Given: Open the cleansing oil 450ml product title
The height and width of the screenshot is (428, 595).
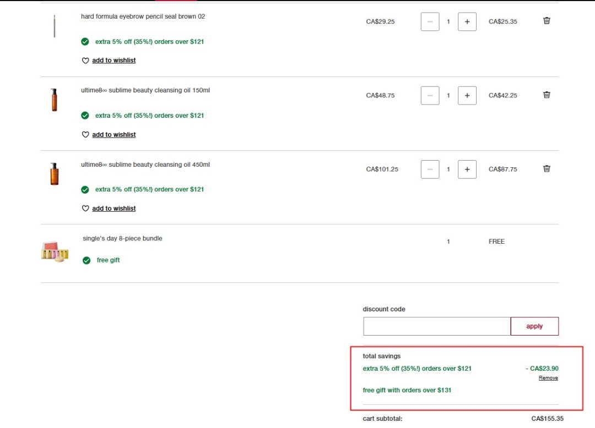Looking at the screenshot, I should 145,164.
